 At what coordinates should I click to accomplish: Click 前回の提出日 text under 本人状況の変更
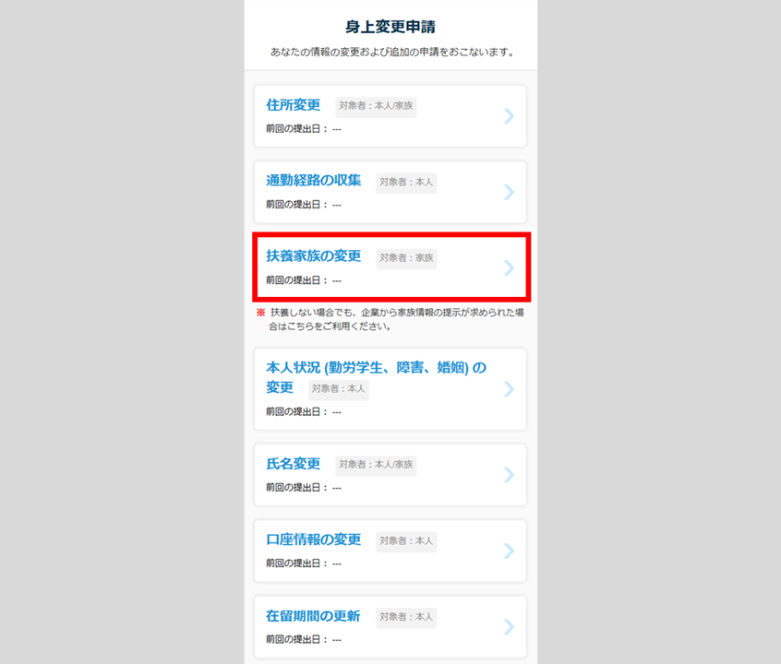(x=304, y=411)
